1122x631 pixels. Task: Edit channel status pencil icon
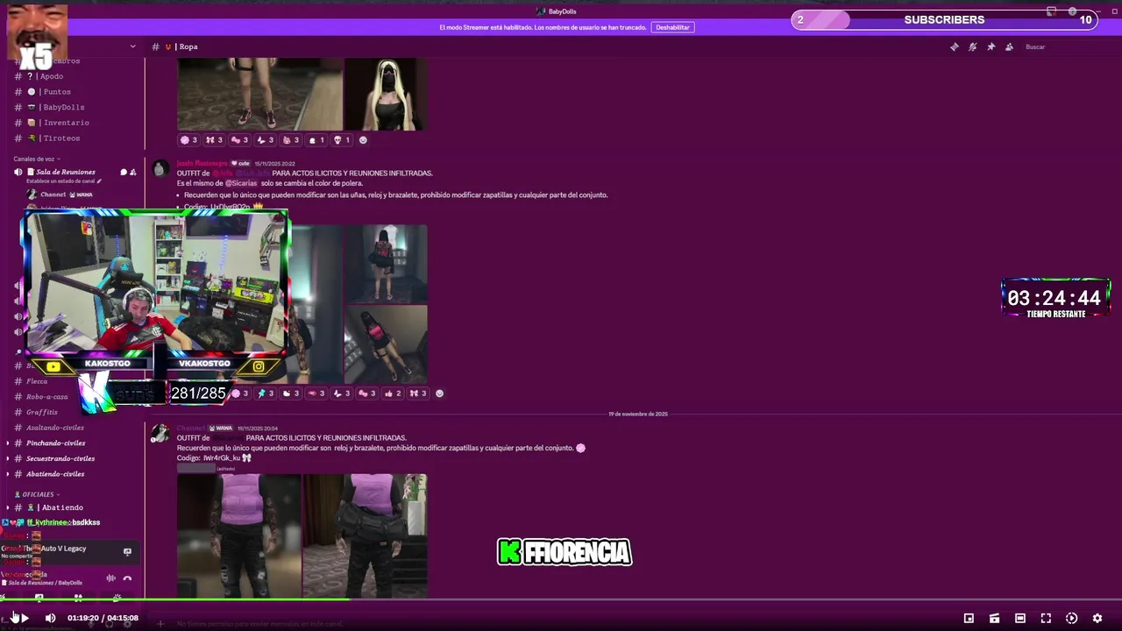click(x=99, y=181)
